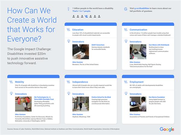Viewport: 181px width, 135px height.
Task: Click Other Grantees label in the Independence card
Action: point(78,115)
